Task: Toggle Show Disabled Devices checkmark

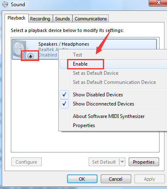Action: 64,95
